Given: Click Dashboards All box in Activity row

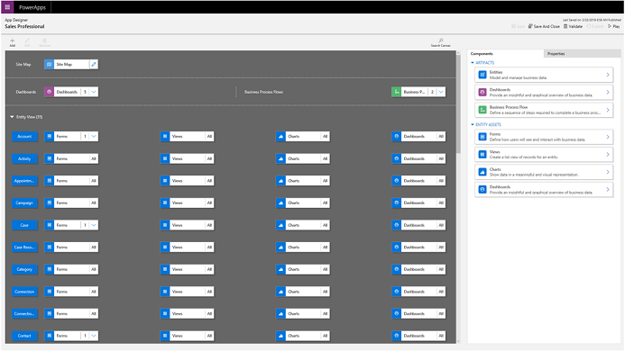Looking at the screenshot, I should (441, 158).
